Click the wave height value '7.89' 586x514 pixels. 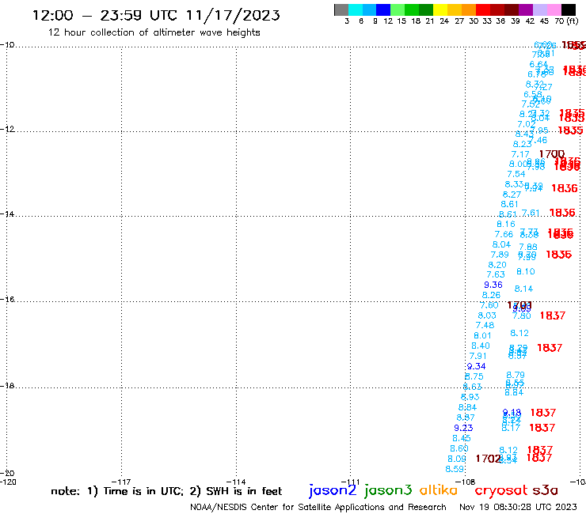(500, 255)
